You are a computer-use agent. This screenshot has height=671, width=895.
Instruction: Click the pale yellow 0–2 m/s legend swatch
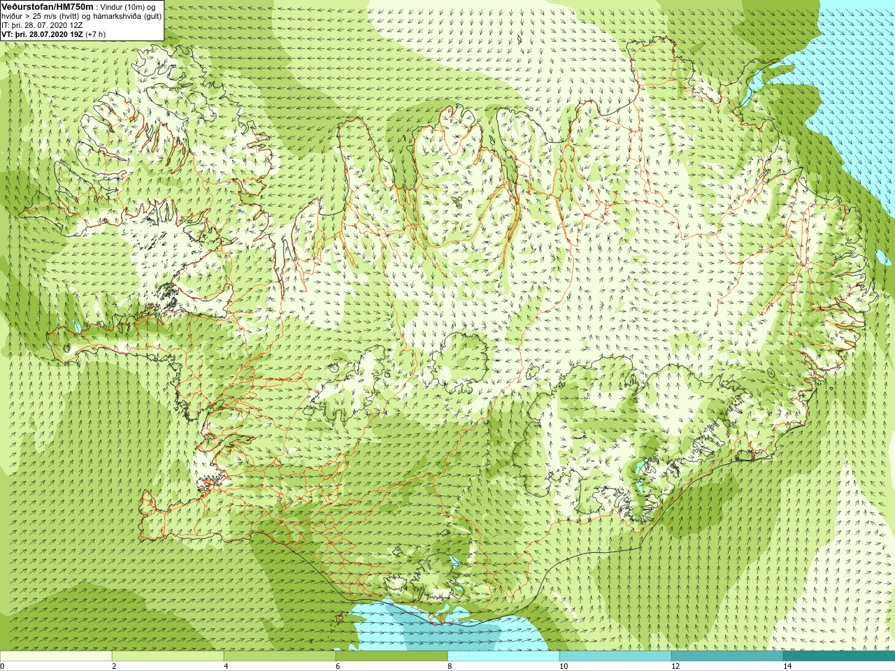pos(56,656)
